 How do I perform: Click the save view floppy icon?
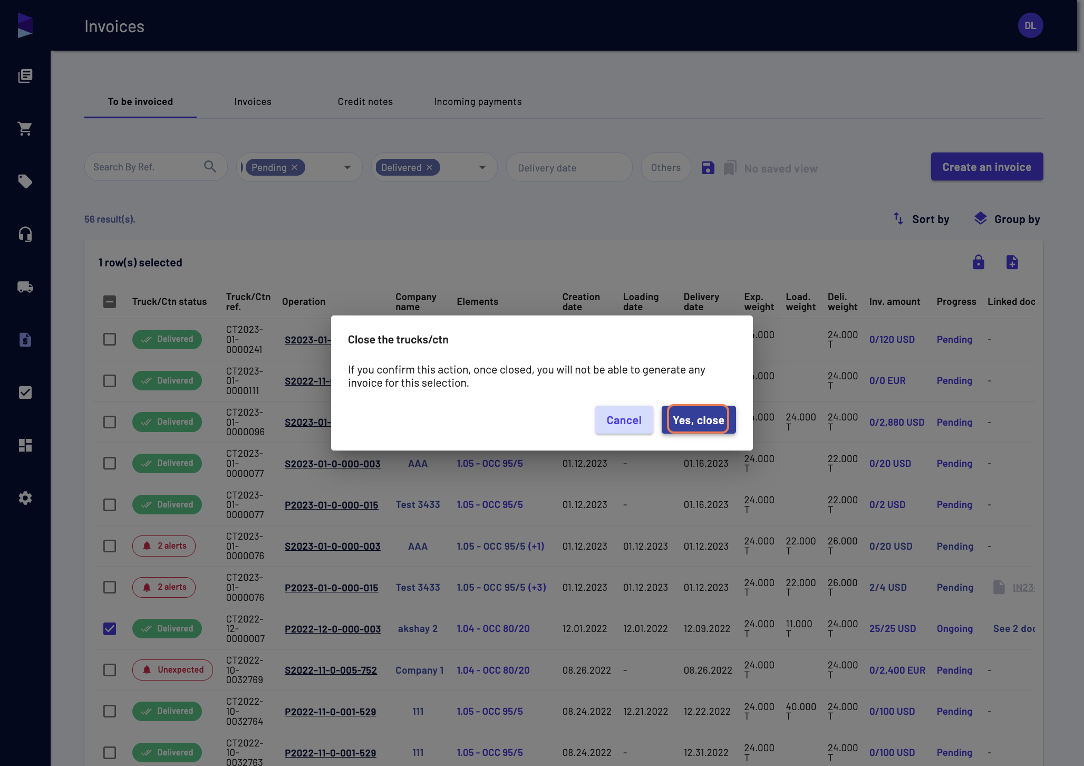click(708, 168)
